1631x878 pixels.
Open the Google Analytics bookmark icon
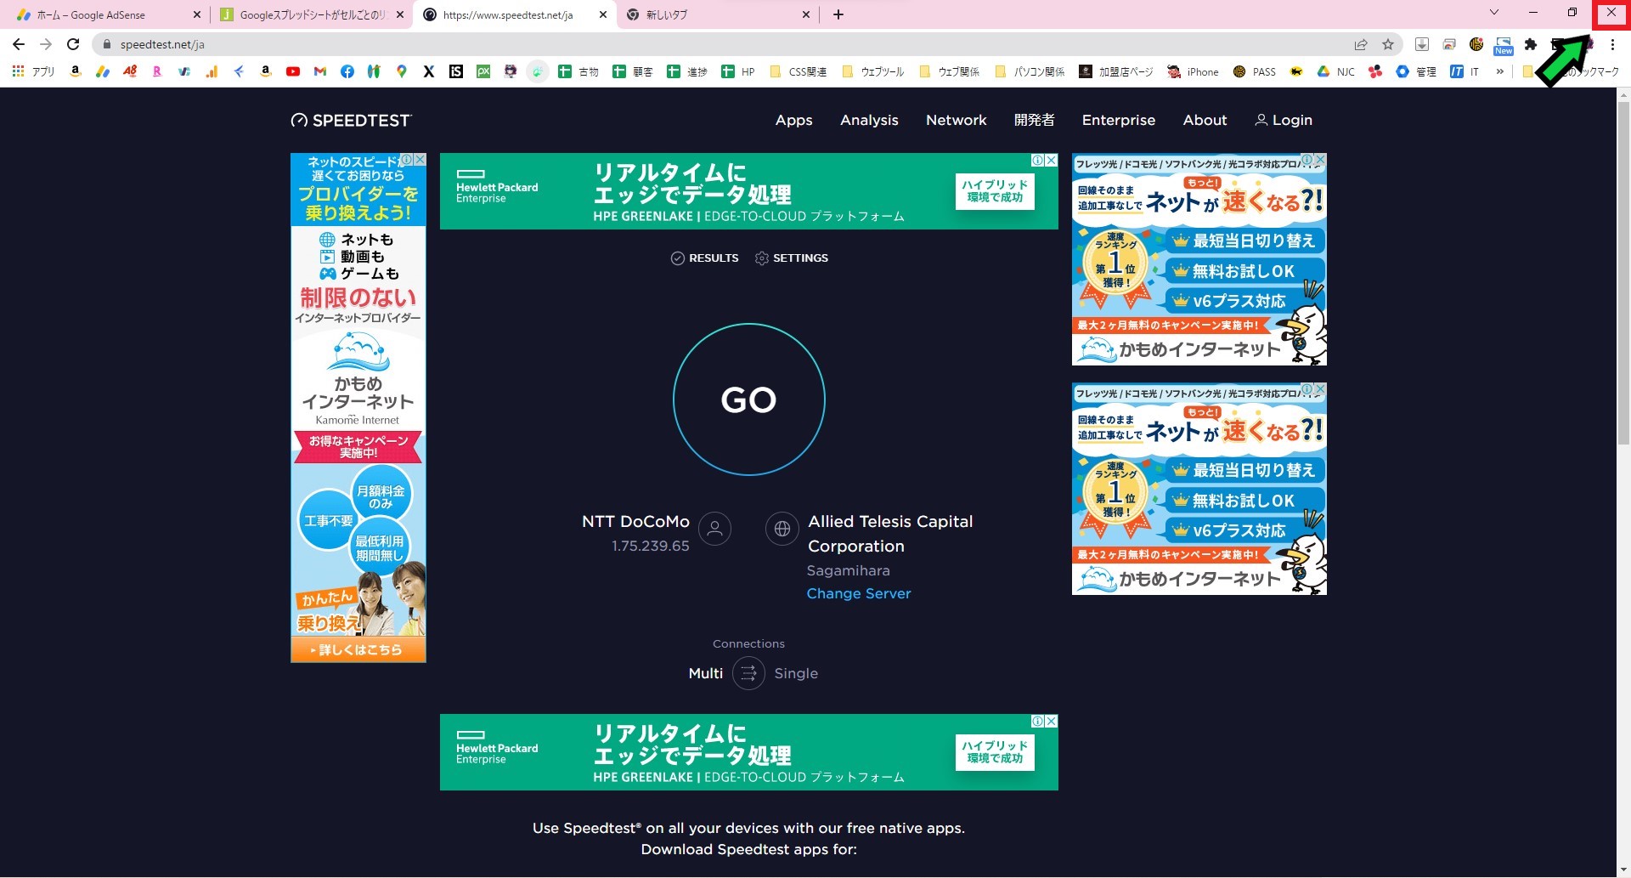[x=212, y=71]
